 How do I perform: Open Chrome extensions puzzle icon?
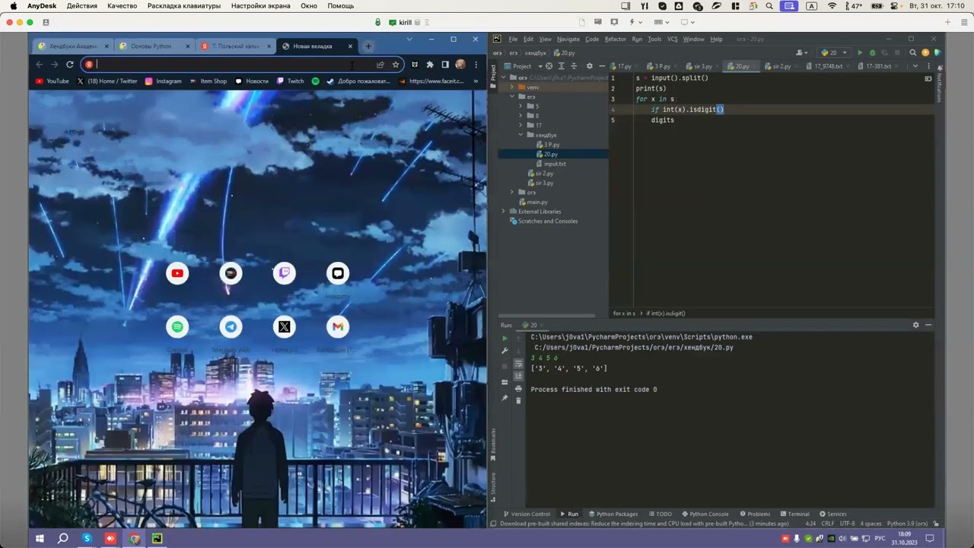[x=430, y=65]
